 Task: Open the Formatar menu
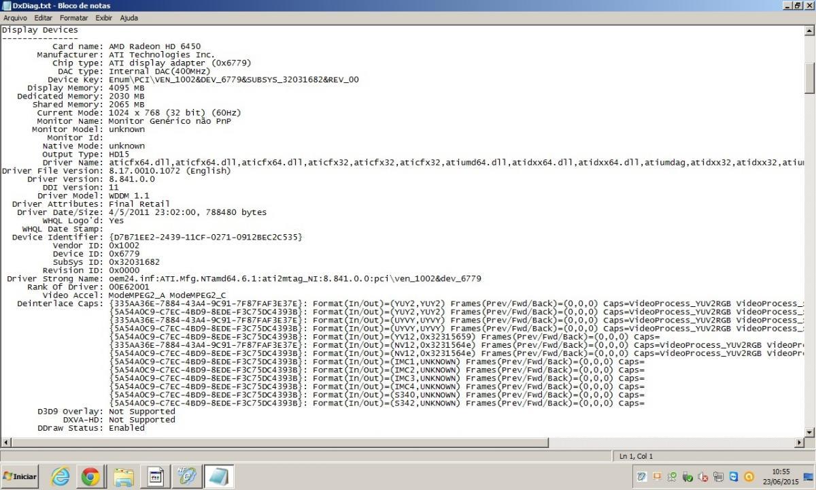[73, 18]
